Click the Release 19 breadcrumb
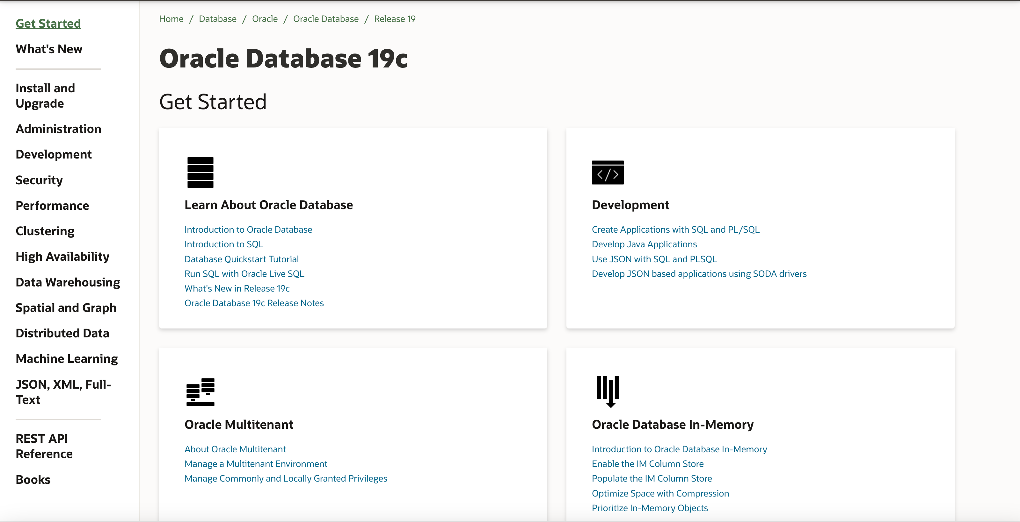Image resolution: width=1020 pixels, height=522 pixels. tap(394, 19)
